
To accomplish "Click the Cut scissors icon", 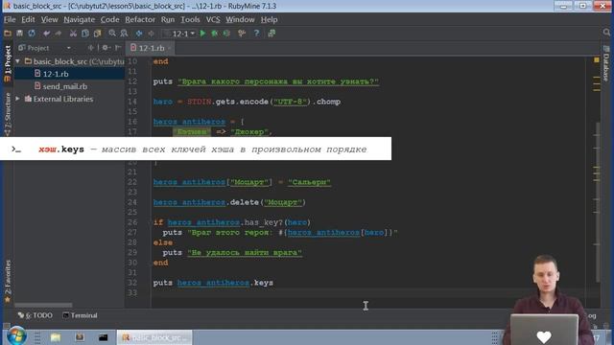I will point(73,34).
